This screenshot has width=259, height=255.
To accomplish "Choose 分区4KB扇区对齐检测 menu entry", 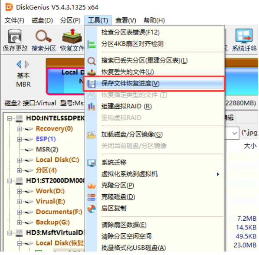I will click(154, 44).
